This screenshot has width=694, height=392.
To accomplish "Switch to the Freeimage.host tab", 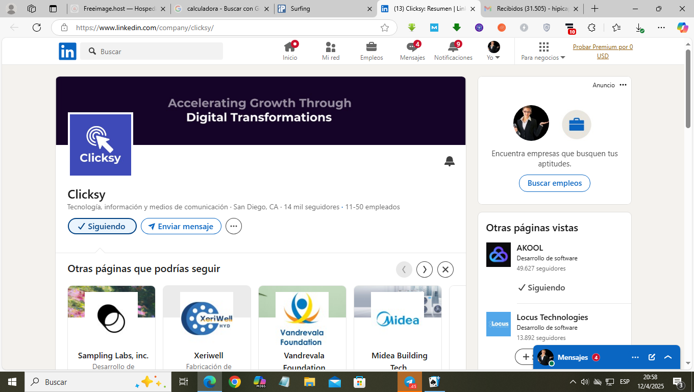I will (118, 9).
